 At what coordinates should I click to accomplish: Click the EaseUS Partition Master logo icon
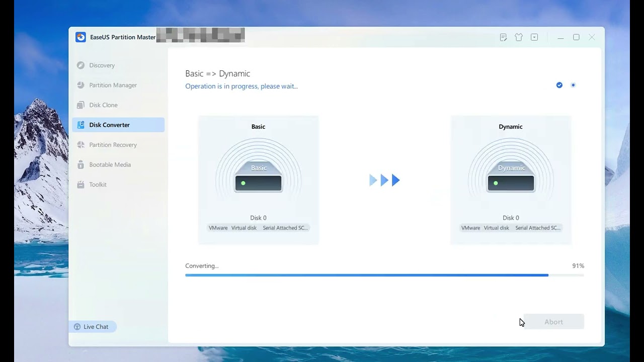80,37
